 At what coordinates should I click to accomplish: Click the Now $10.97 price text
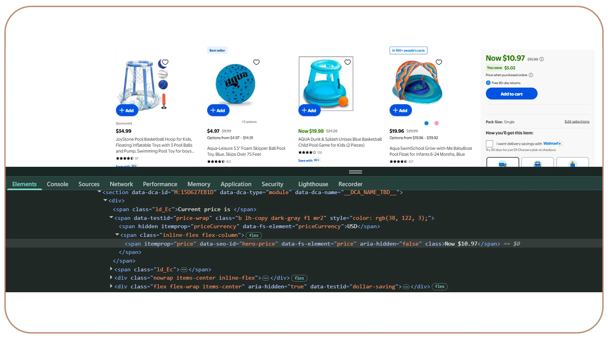[505, 58]
